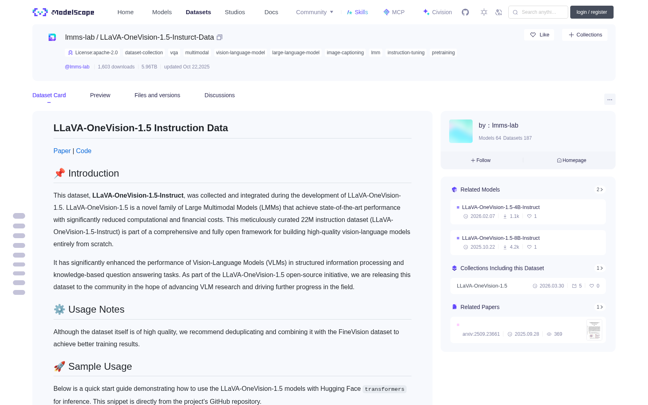This screenshot has width=648, height=405.
Task: Open the lmms-lab Homepage
Action: (571, 160)
